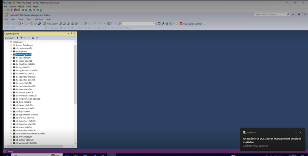Click the Object Explorer vertical scrollbar

(x=75, y=75)
